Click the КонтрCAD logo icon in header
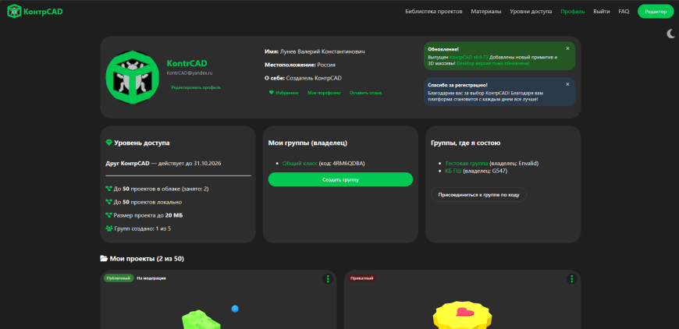Viewport: 679px width, 329px height. (x=14, y=11)
